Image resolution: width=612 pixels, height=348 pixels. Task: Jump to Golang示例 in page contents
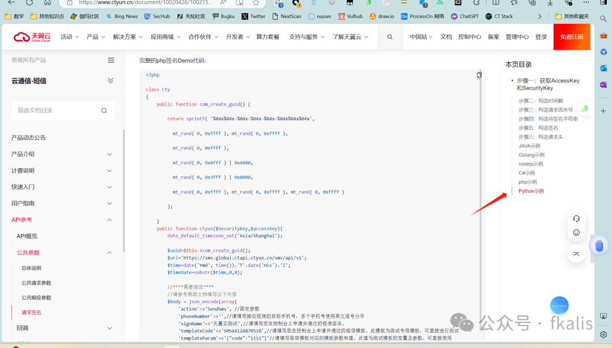(531, 155)
